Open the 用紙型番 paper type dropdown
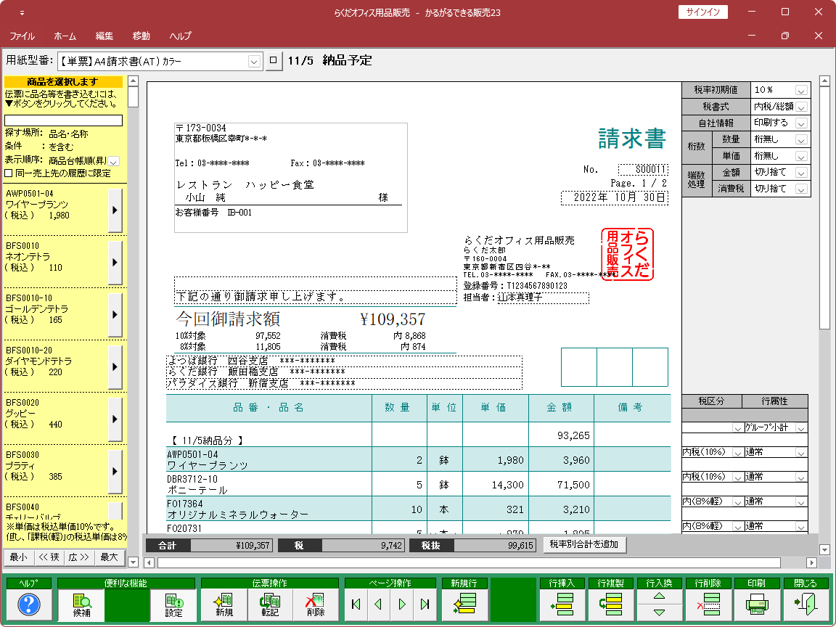The width and height of the screenshot is (836, 627). [254, 62]
